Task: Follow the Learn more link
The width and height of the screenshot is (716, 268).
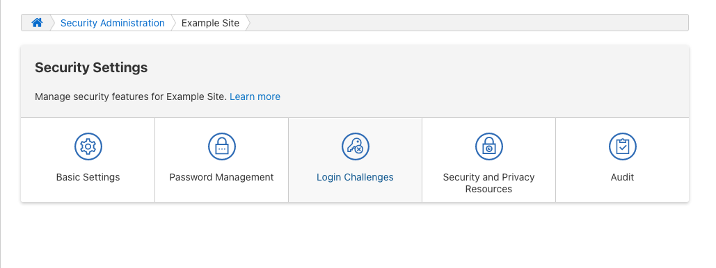Action: coord(255,97)
